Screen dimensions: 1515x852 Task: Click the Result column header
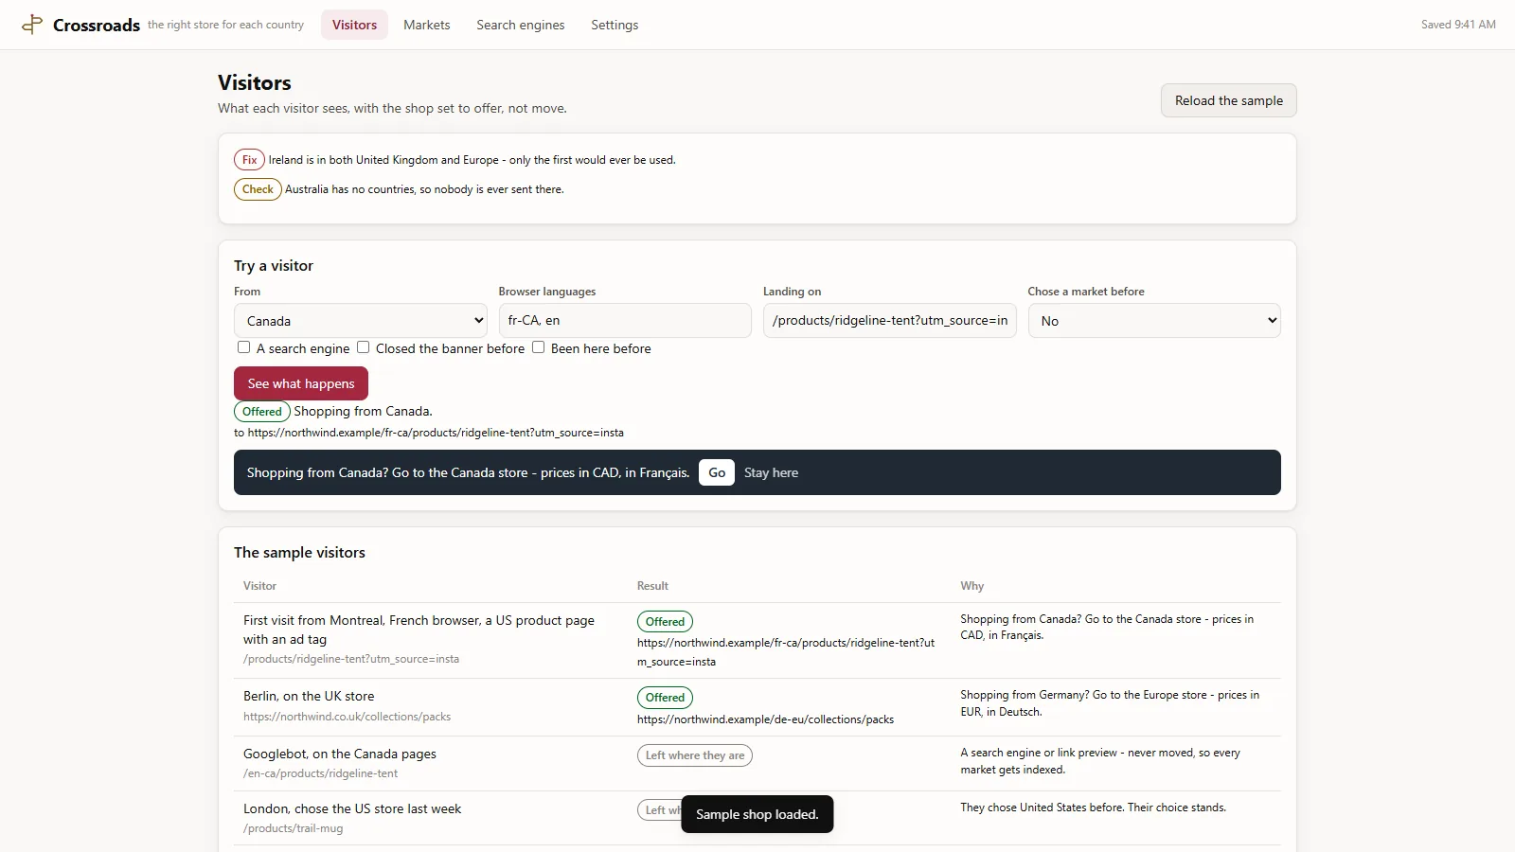click(x=652, y=586)
